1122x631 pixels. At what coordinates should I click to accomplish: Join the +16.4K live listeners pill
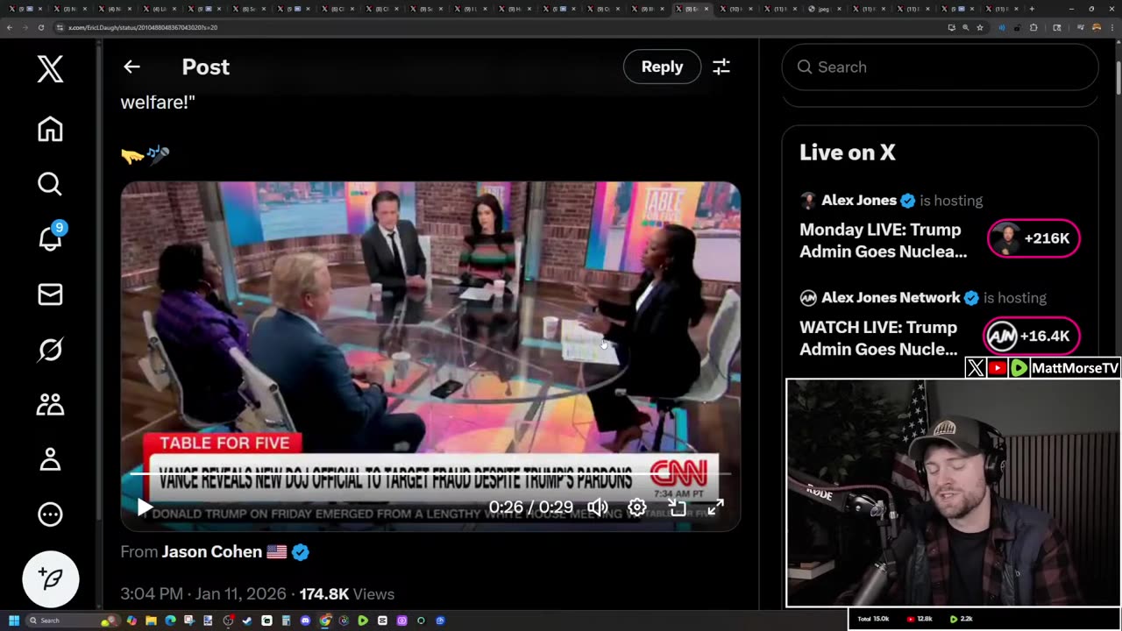(1031, 336)
